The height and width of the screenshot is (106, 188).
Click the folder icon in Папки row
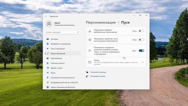coord(90,62)
